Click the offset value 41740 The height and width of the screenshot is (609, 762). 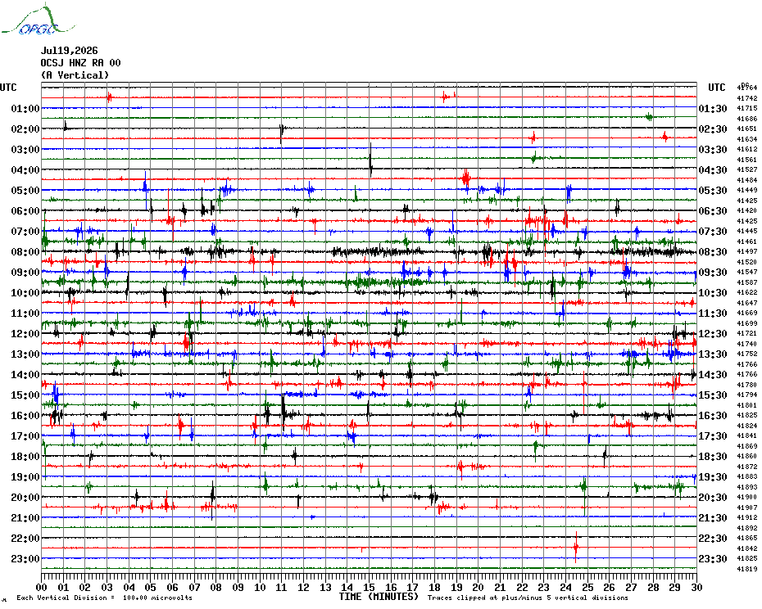click(x=747, y=344)
